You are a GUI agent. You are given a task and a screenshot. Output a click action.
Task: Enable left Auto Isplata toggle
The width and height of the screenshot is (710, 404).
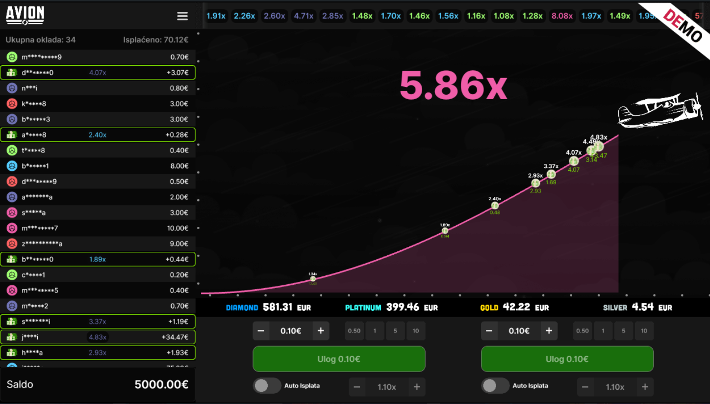(267, 386)
